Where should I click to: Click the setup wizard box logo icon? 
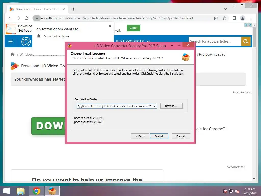pos(186,57)
